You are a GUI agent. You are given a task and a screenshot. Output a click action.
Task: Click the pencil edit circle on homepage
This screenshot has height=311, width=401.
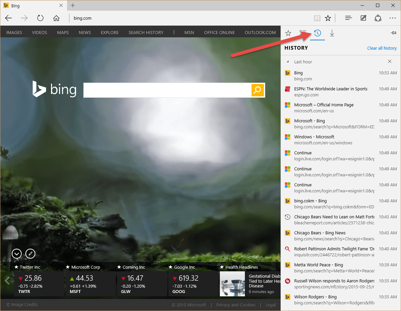tap(30, 254)
